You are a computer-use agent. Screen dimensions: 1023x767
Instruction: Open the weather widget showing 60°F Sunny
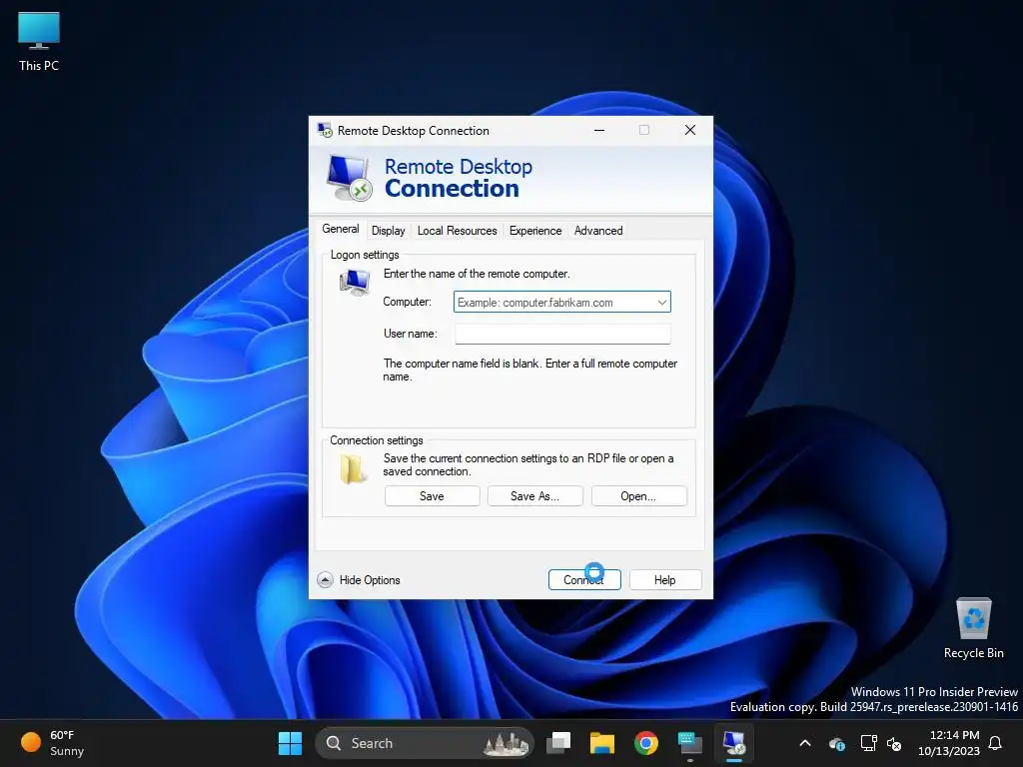point(52,743)
